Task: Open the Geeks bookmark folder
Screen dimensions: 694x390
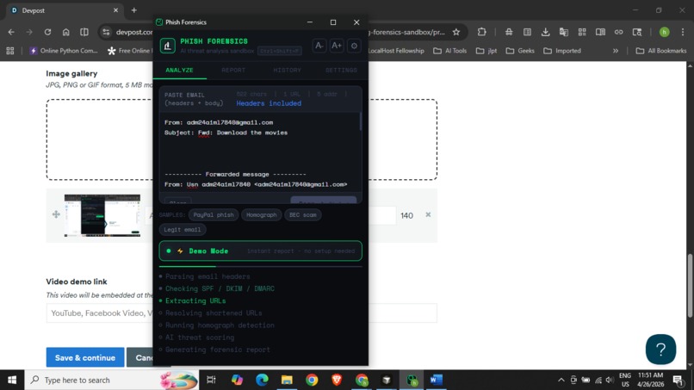Action: coord(520,51)
